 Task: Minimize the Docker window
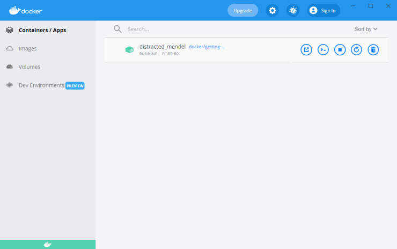click(x=353, y=6)
